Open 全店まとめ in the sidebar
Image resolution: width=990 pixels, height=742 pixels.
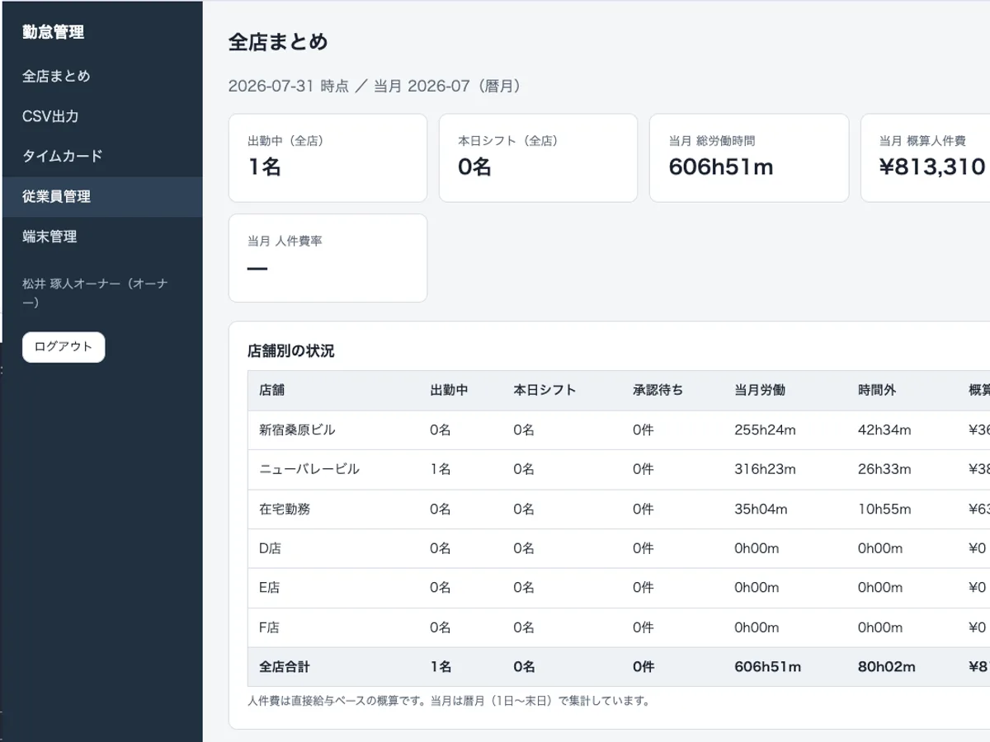tap(102, 76)
